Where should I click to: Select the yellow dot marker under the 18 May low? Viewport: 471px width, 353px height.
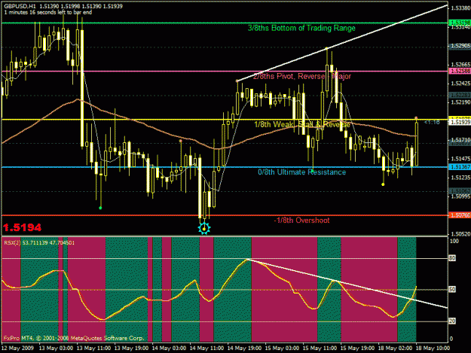click(x=383, y=184)
